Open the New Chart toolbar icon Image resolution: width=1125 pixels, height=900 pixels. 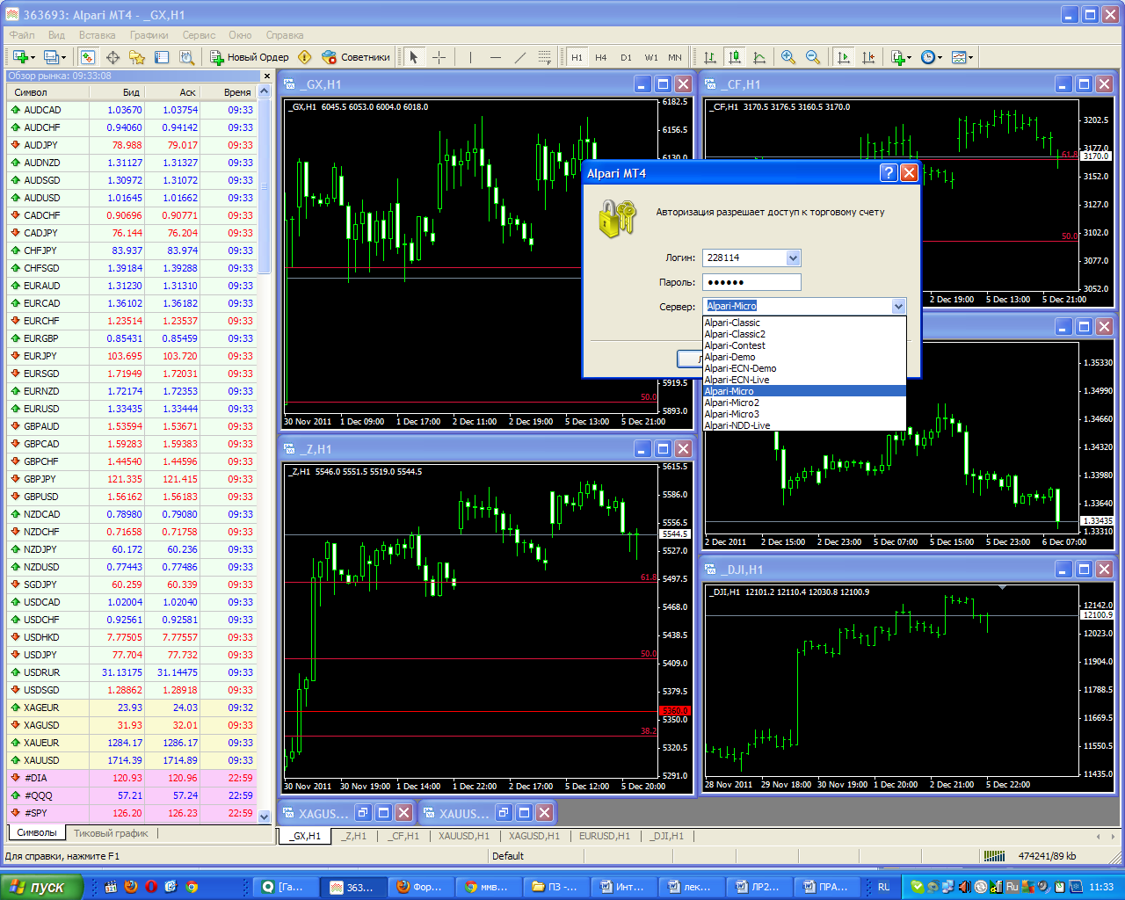point(19,57)
